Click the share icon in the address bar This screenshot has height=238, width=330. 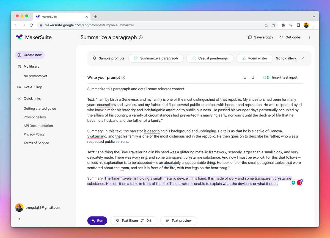(x=266, y=25)
